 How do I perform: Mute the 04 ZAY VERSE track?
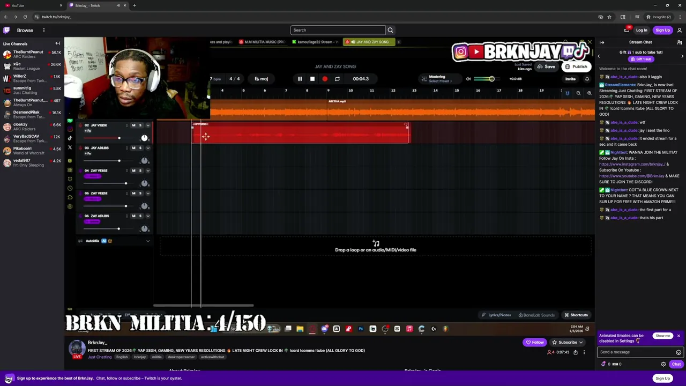click(133, 170)
